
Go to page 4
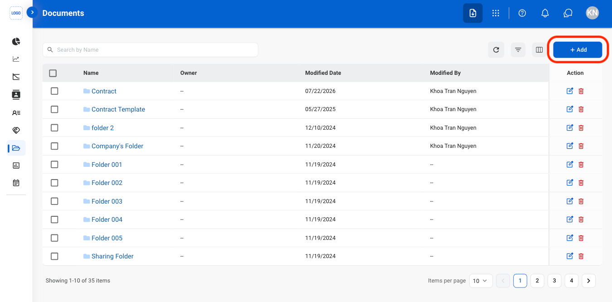coord(572,281)
